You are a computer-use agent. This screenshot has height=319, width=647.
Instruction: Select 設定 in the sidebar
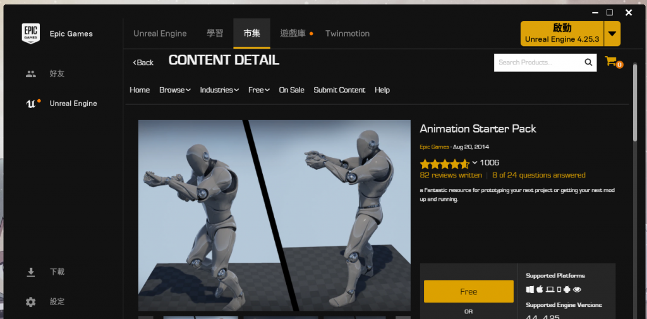tap(57, 302)
